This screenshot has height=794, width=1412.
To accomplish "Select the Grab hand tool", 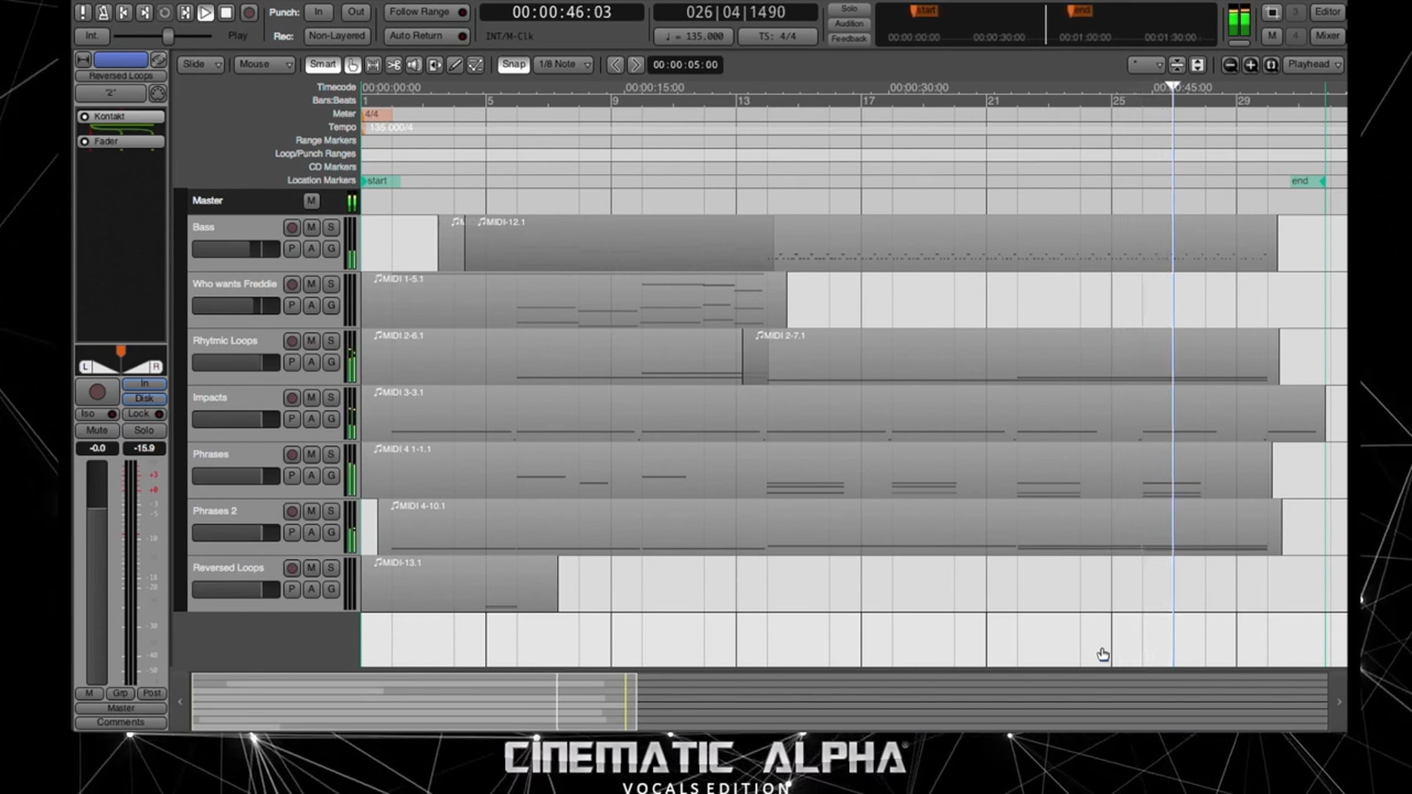I will coord(352,65).
